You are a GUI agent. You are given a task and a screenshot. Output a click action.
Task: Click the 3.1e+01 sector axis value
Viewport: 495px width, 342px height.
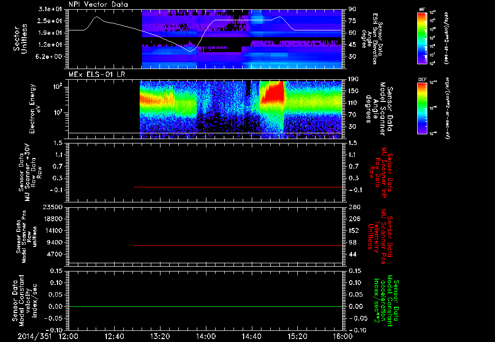pos(50,9)
